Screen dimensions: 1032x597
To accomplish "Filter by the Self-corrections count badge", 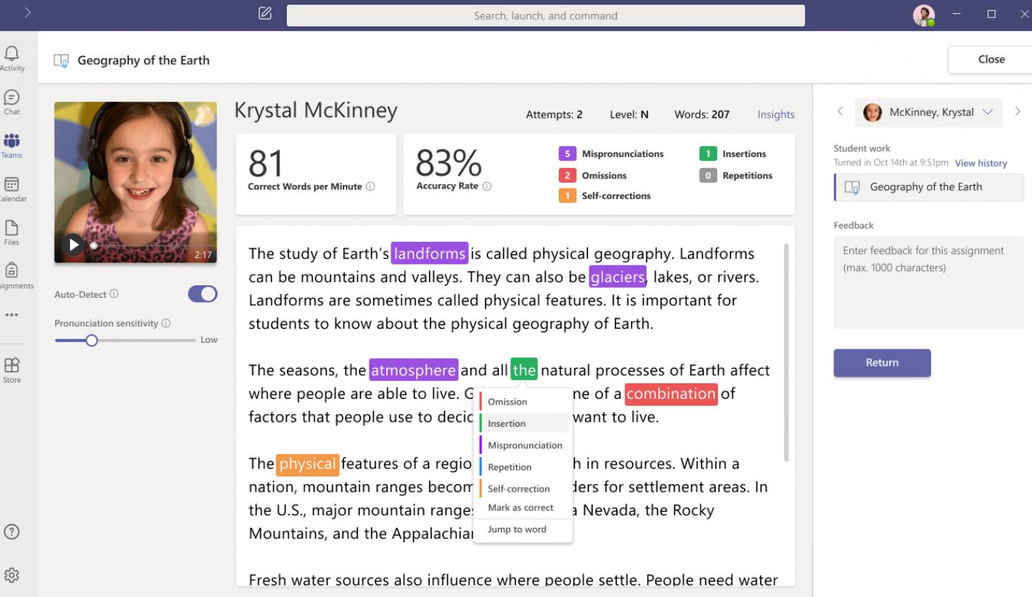I will 567,196.
